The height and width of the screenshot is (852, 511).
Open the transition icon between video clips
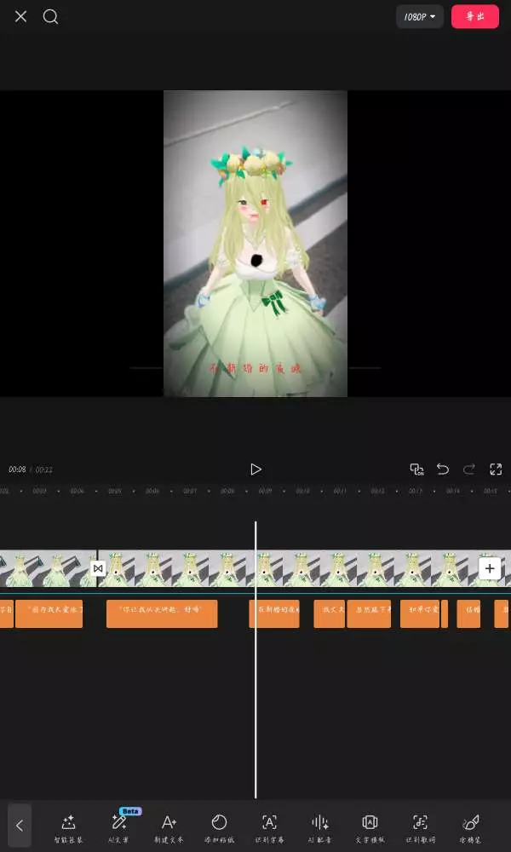(98, 568)
